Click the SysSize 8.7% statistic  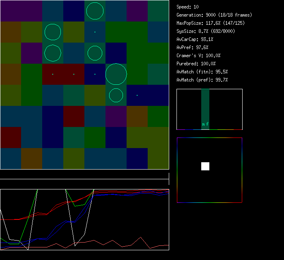(x=206, y=31)
